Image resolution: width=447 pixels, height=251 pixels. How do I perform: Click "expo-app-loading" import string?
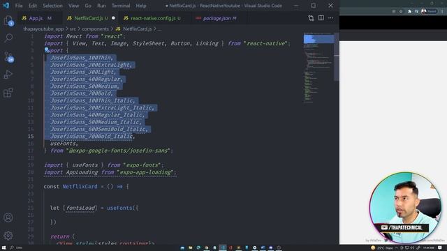coord(146,172)
